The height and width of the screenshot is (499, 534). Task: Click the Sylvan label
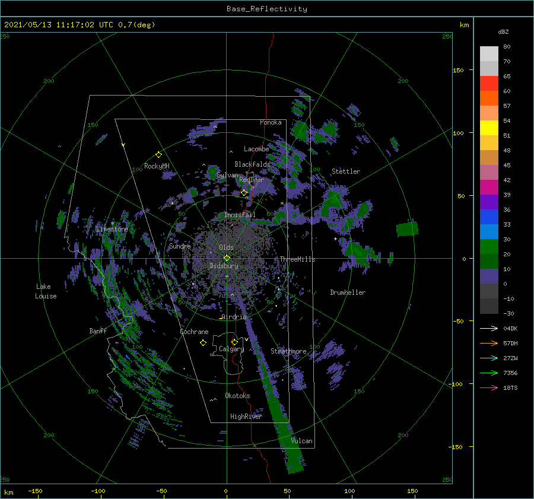click(x=227, y=175)
